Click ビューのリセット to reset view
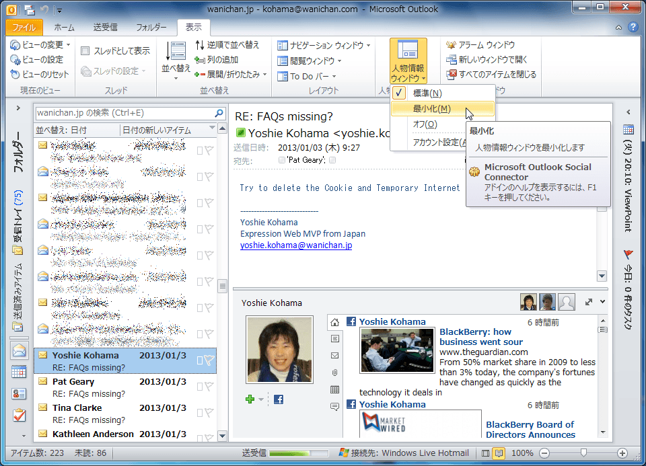Screen dimensions: 646x466 [40, 75]
